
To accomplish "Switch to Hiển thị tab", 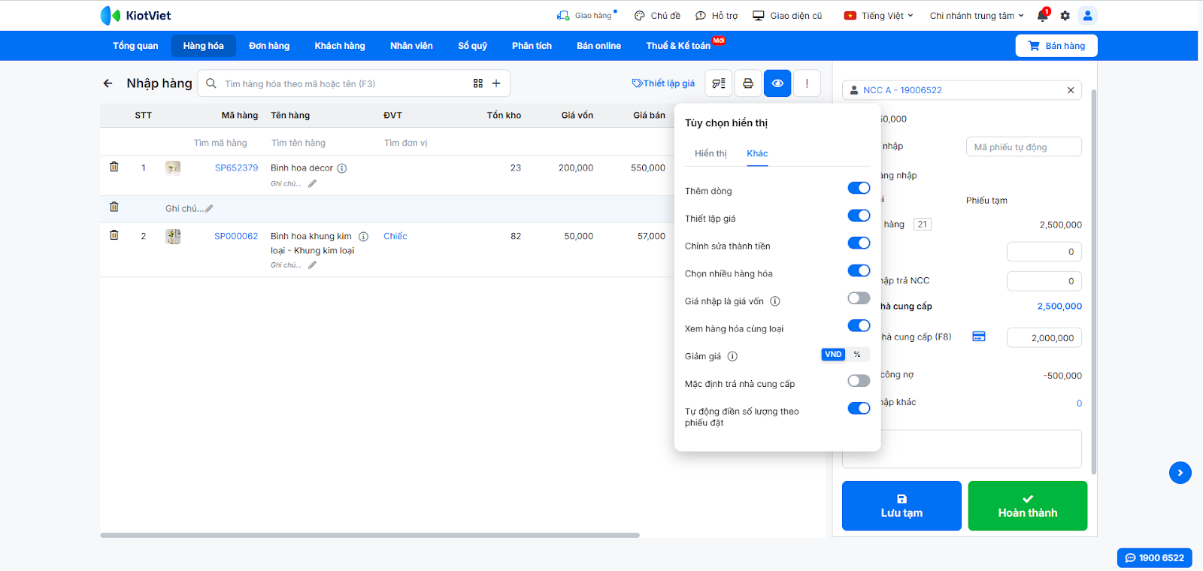I will (x=711, y=153).
